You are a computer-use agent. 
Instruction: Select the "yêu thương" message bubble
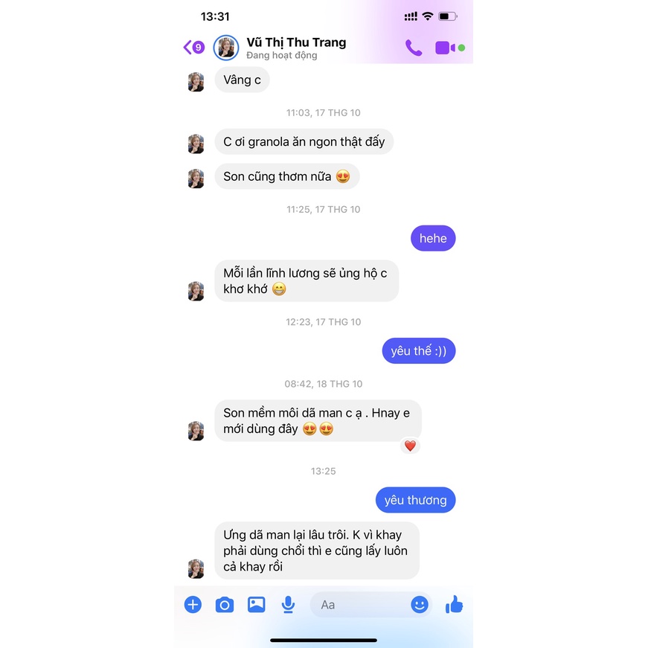click(415, 500)
